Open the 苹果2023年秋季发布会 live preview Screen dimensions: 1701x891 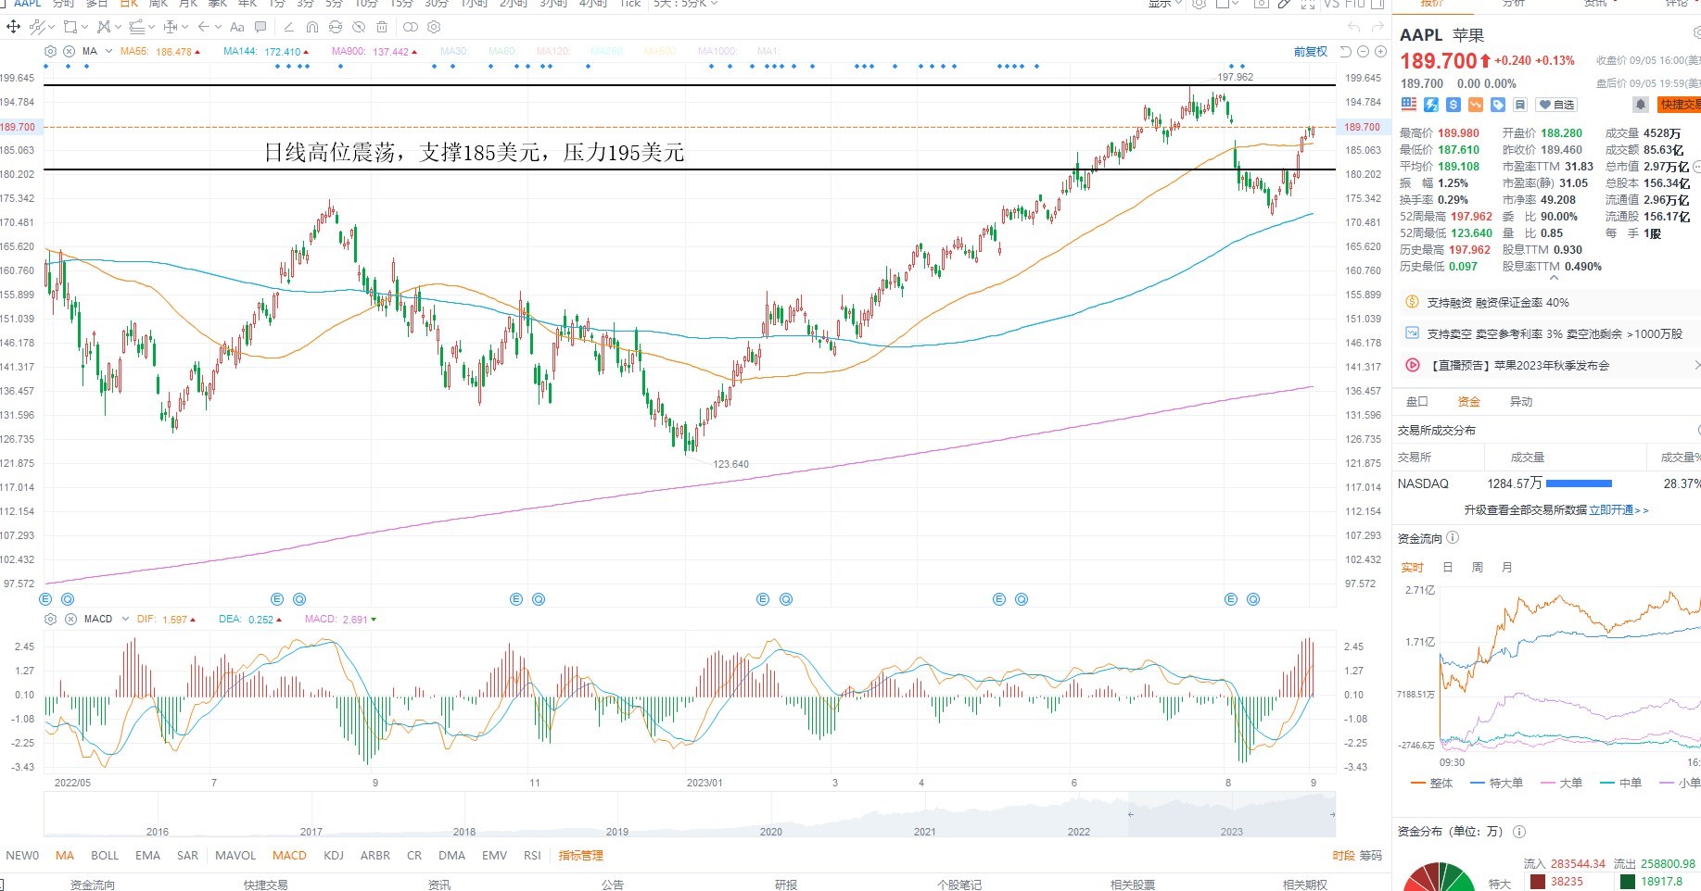[1521, 365]
